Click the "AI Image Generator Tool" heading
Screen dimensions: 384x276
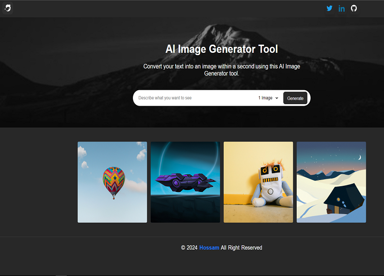point(221,49)
